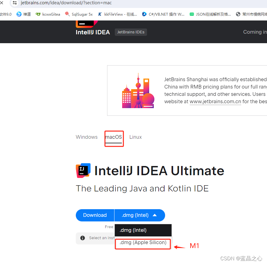The width and height of the screenshot is (267, 264).
Task: Click the 'Free' label below Download
Action: coord(109,227)
